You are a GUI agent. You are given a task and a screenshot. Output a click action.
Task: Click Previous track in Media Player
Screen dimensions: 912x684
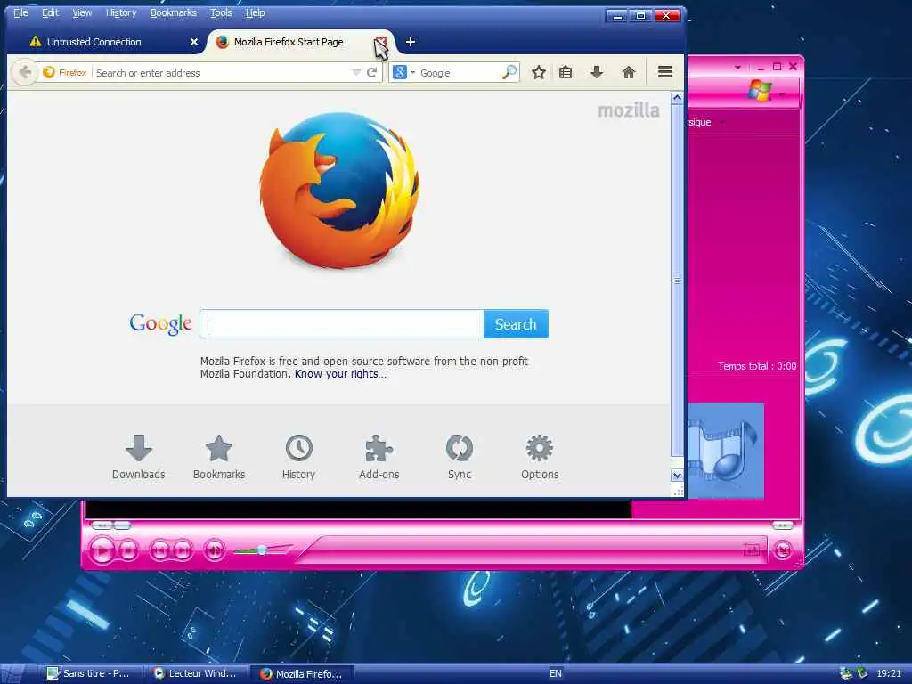click(x=159, y=550)
